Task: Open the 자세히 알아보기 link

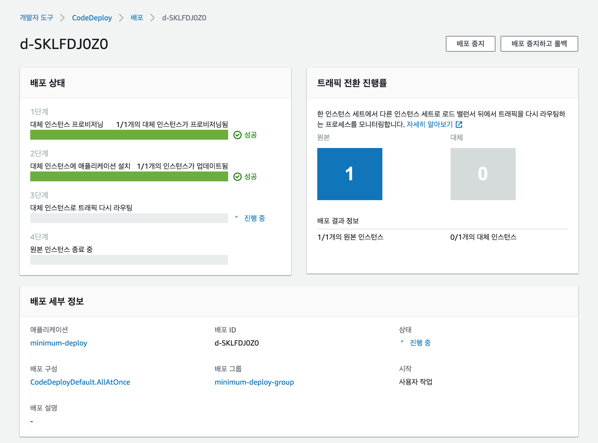Action: click(x=429, y=124)
